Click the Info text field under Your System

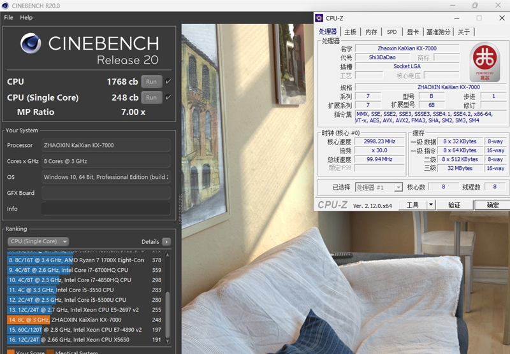(106, 209)
